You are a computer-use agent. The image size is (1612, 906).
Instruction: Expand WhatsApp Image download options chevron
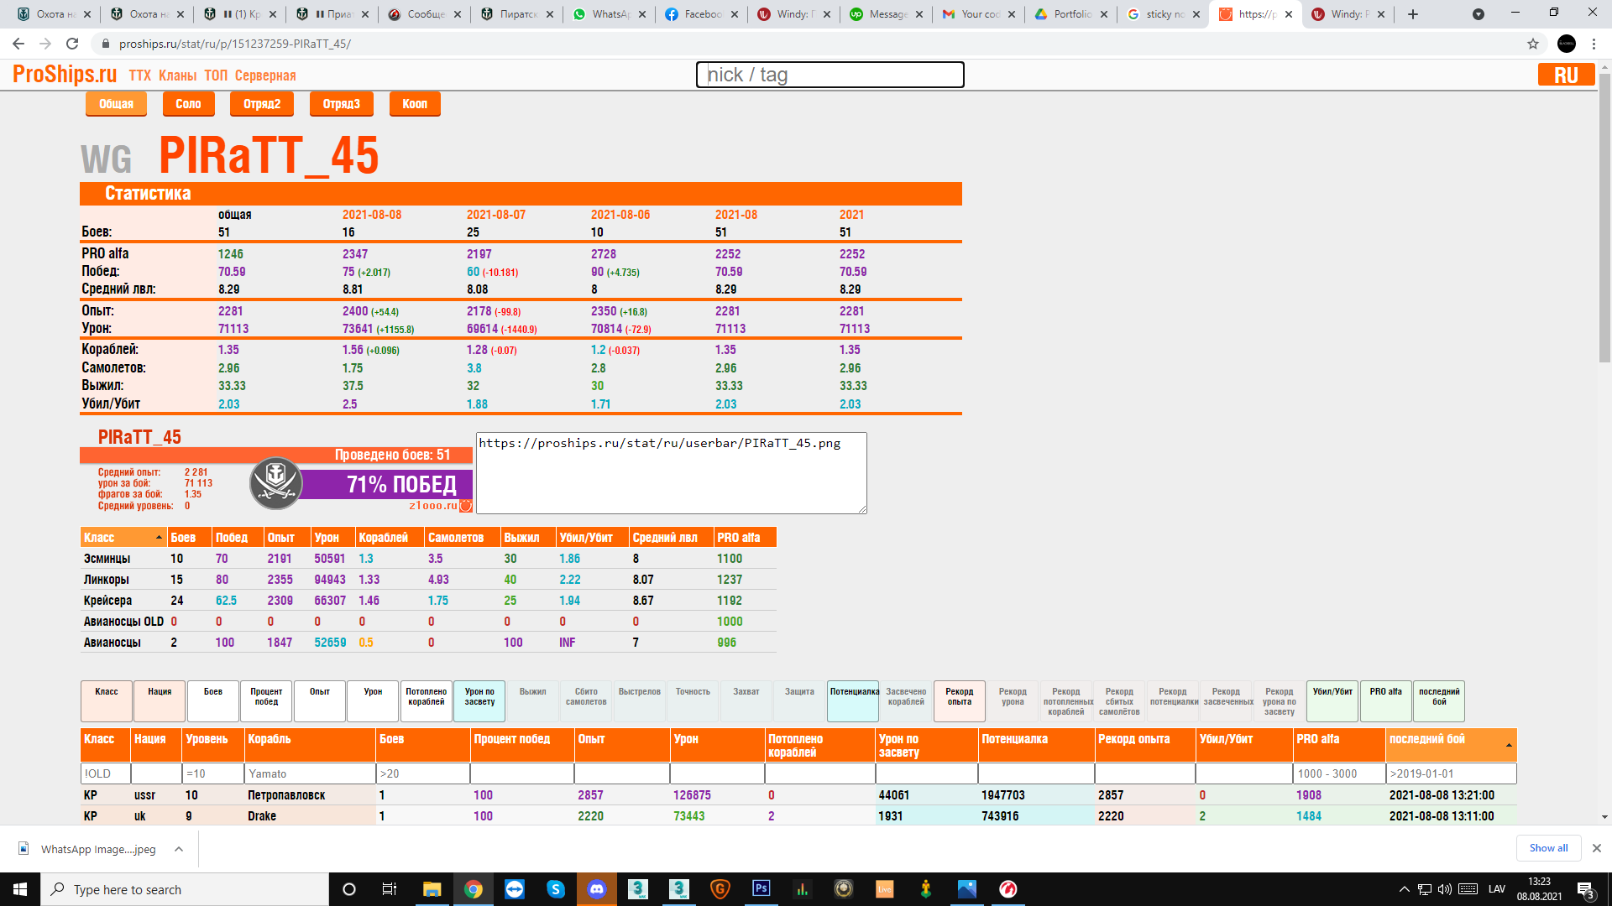tap(179, 849)
